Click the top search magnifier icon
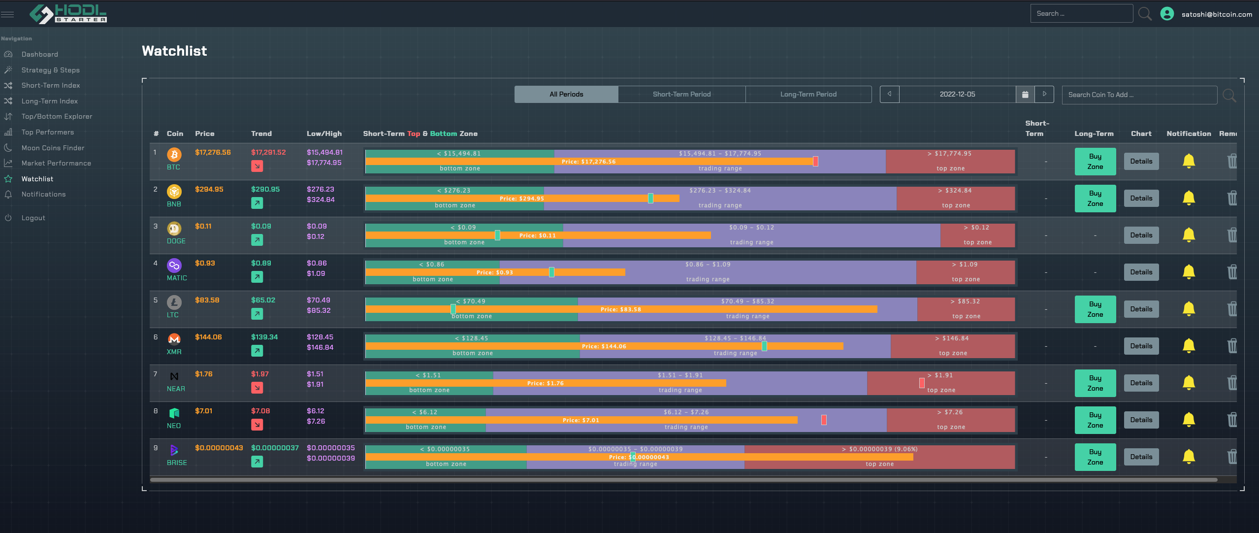 [x=1145, y=14]
